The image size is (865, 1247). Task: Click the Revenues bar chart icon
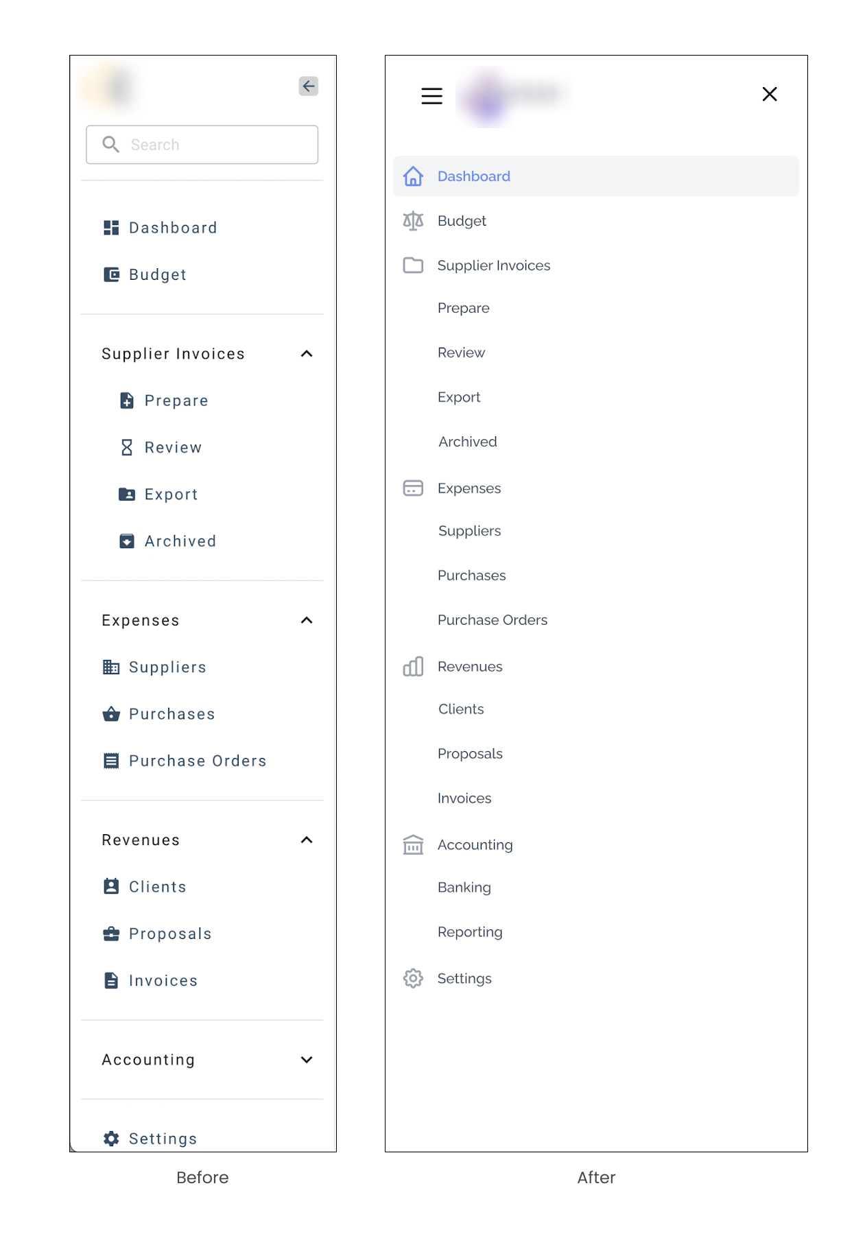click(413, 667)
